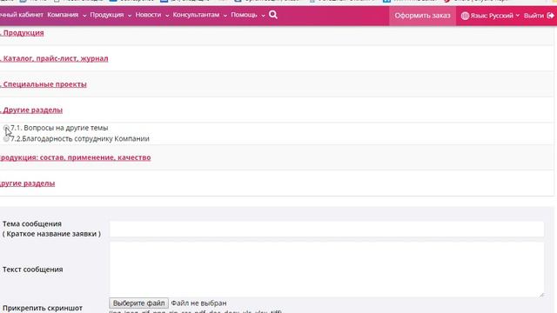The image size is (557, 313).
Task: Open the lower Другие разделы link
Action: tap(27, 183)
